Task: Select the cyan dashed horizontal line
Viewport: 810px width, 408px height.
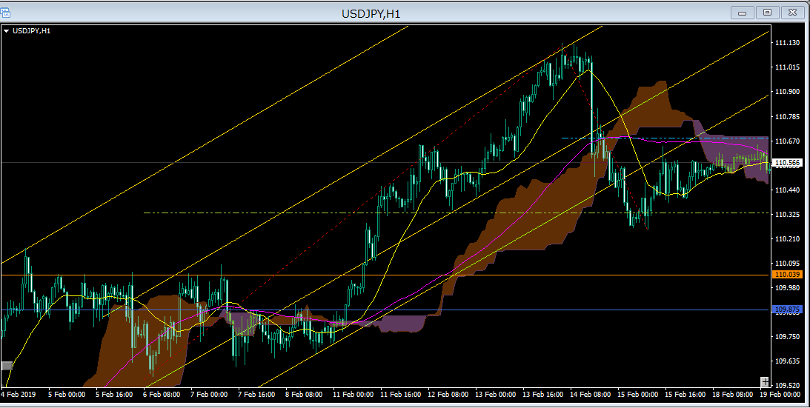Action: coord(665,138)
